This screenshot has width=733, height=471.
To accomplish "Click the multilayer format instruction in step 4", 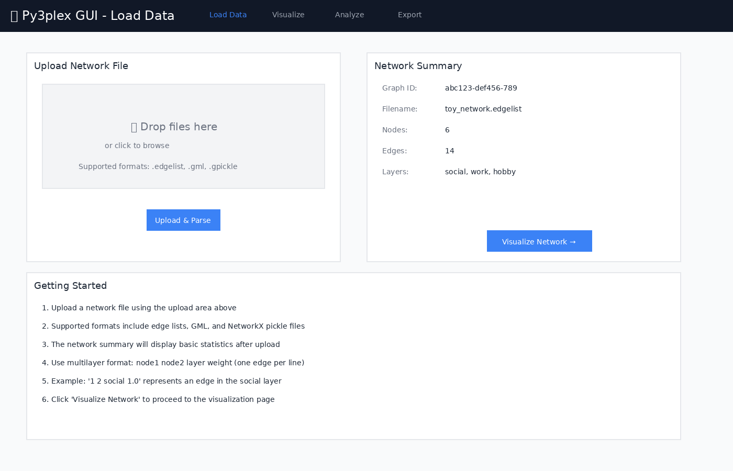I will 177,363.
